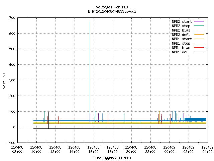Click the black NPD1 defl legend line

tap(199, 52)
